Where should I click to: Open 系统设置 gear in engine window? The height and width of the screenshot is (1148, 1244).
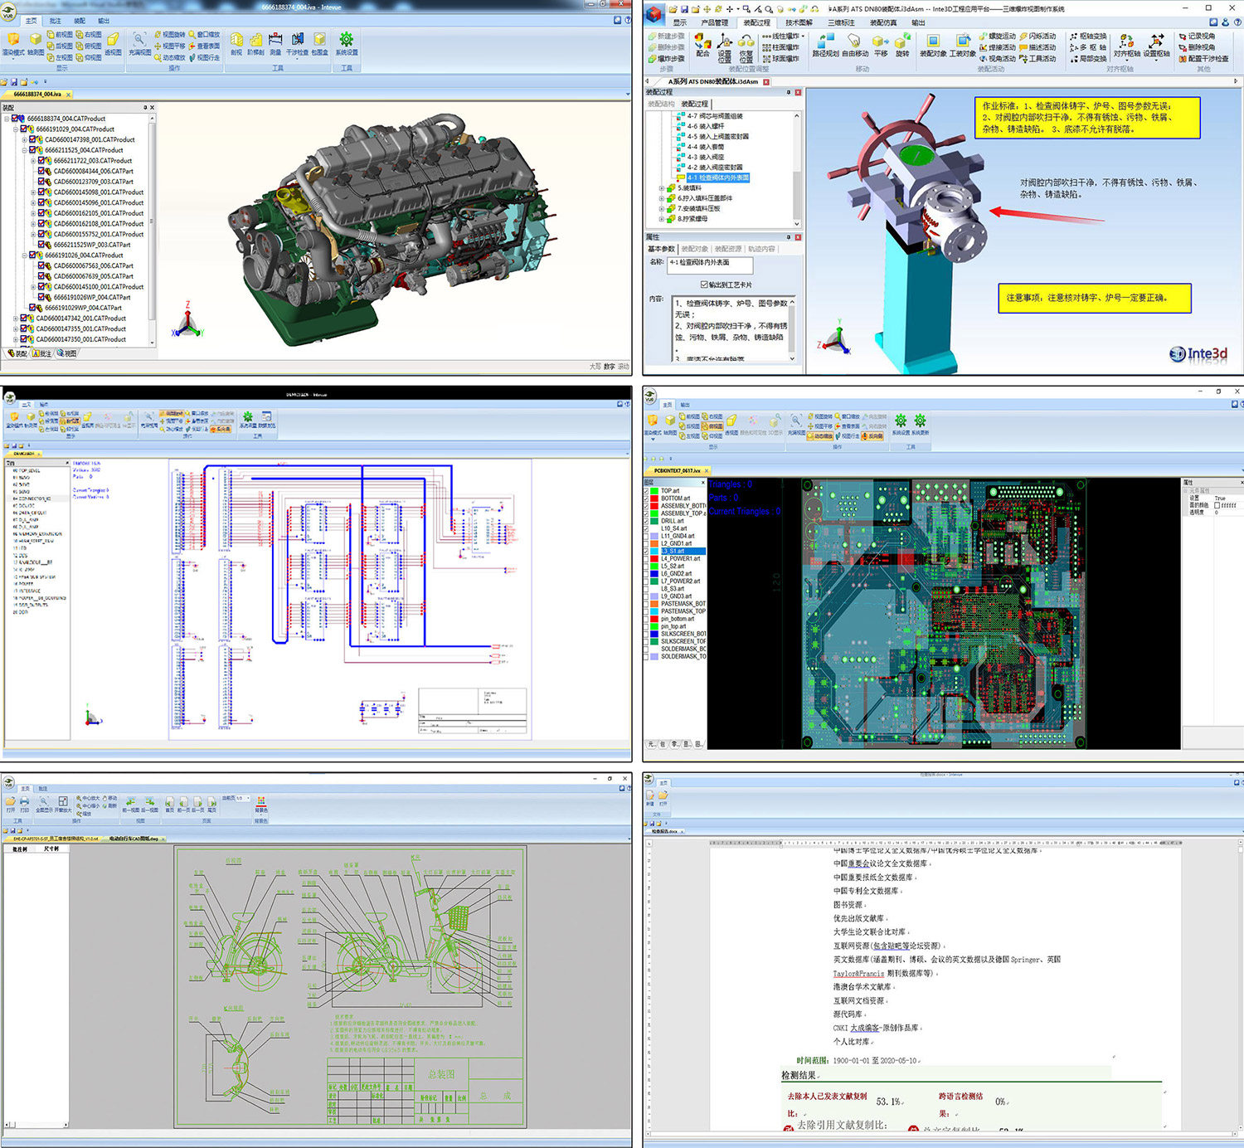tap(347, 39)
